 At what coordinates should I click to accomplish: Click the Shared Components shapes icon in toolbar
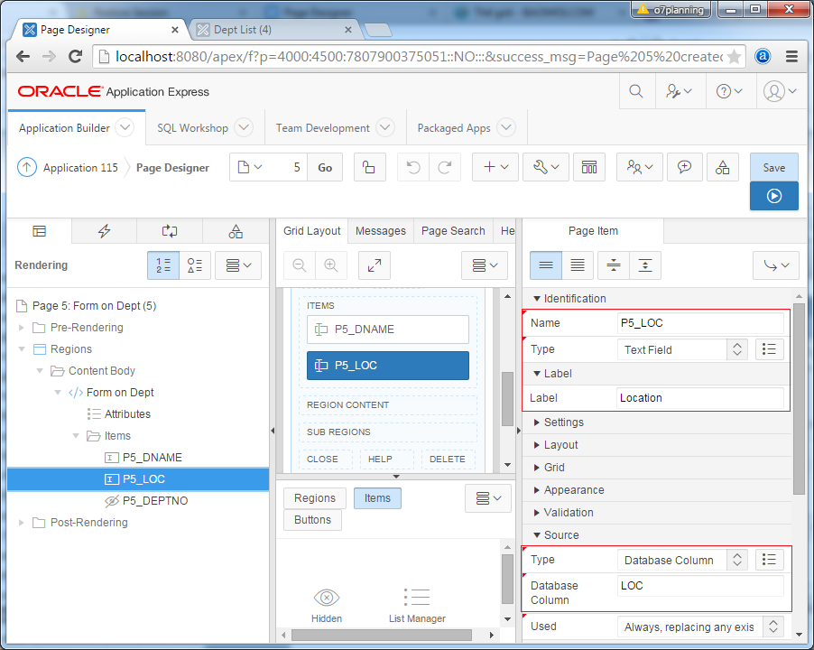(723, 167)
